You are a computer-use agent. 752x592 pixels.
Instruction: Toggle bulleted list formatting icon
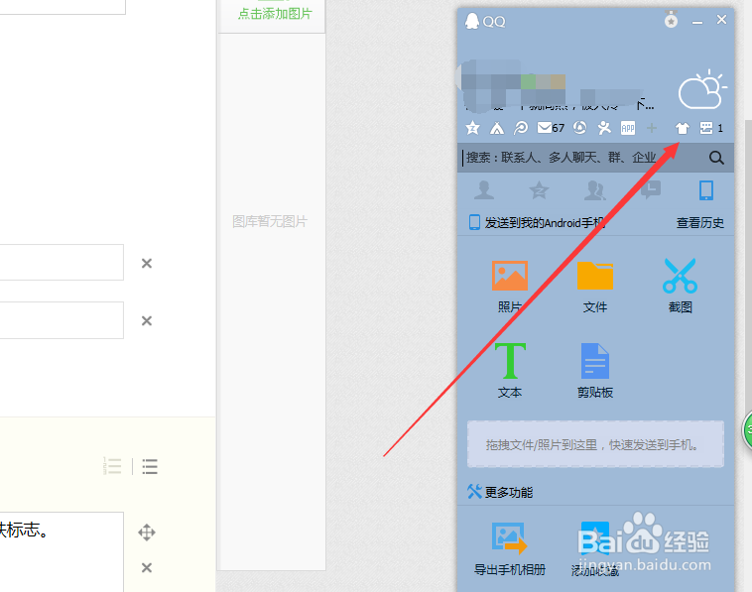coord(150,466)
